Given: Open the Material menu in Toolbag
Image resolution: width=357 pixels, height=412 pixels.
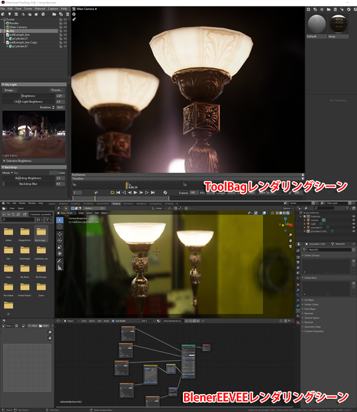Looking at the screenshot, I should click(40, 9).
